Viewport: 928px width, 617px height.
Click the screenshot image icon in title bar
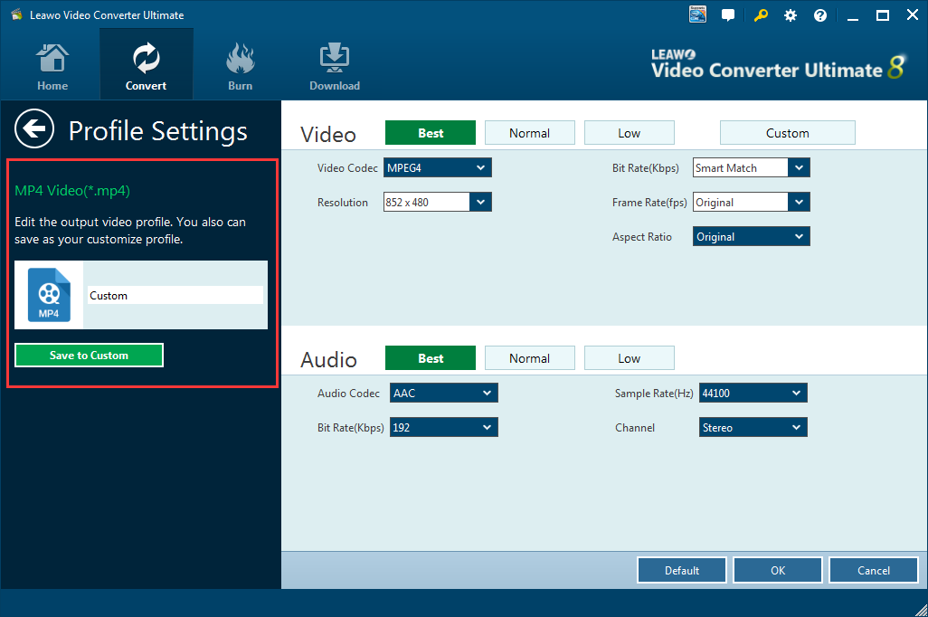(x=697, y=14)
